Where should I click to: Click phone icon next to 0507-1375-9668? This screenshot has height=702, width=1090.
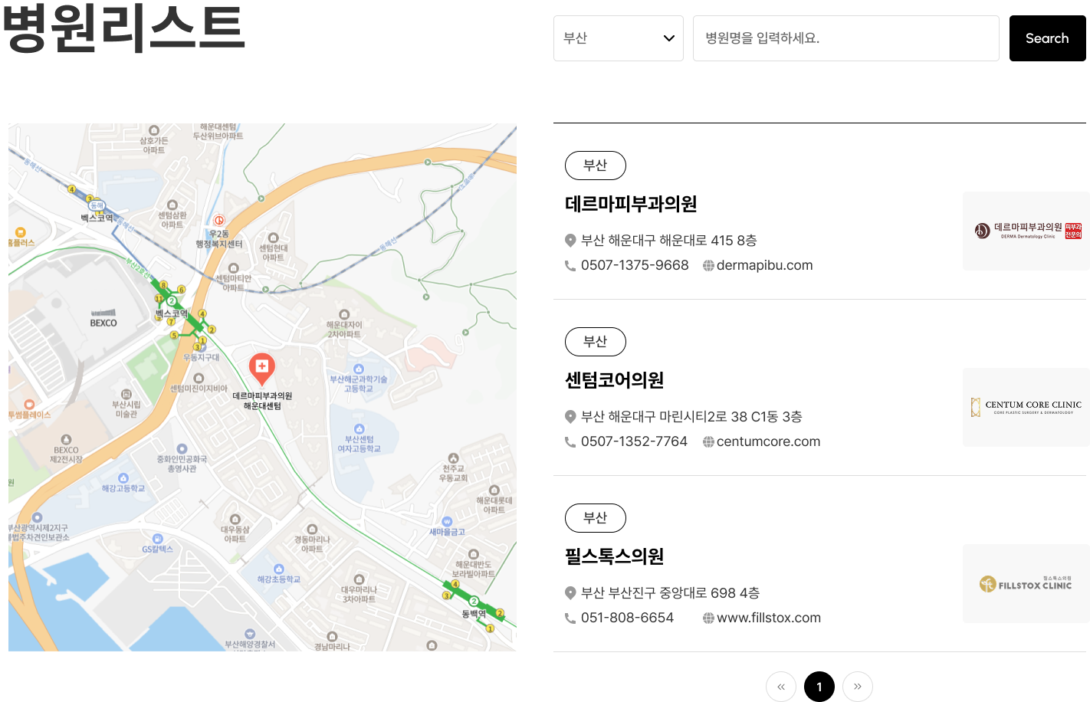tap(570, 266)
